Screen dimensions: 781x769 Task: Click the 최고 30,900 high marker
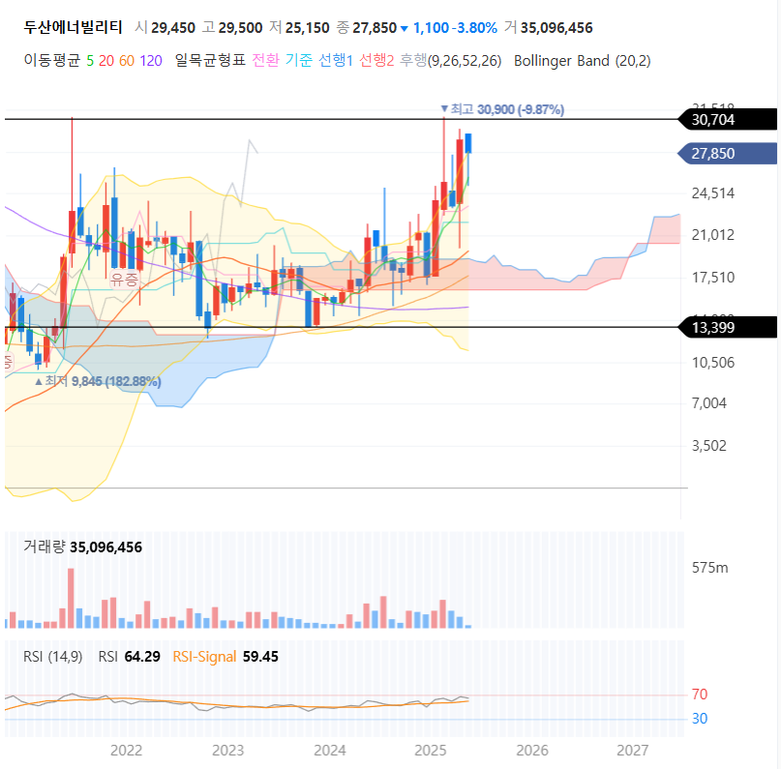tap(502, 109)
